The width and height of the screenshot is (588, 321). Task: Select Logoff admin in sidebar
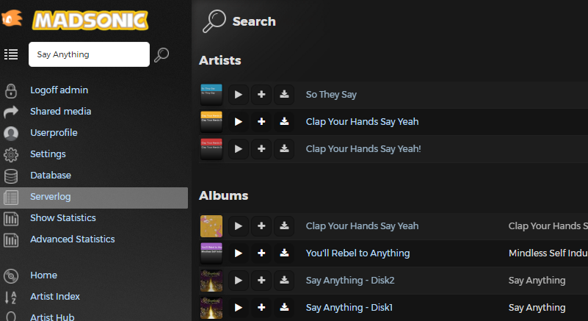click(59, 90)
